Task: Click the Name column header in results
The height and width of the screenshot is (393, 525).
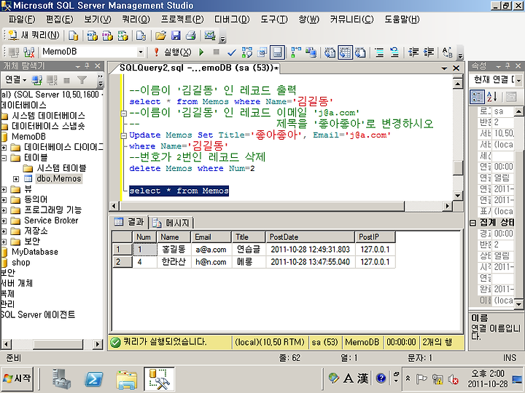Action: coord(174,237)
